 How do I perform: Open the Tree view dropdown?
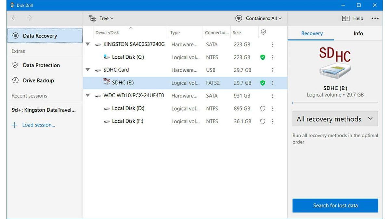point(101,18)
